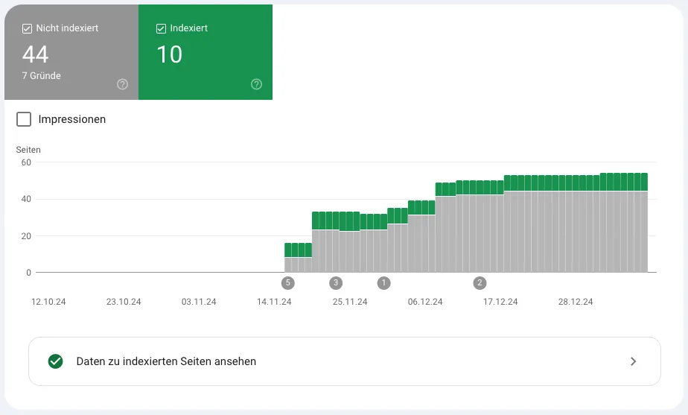Click annotation marker numbered 5

point(288,283)
